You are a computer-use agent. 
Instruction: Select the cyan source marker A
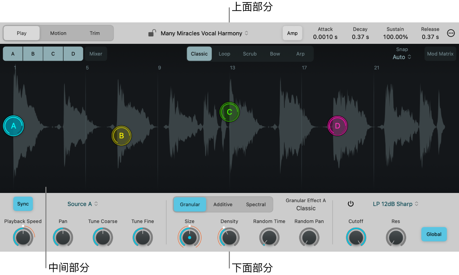pyautogui.click(x=13, y=126)
